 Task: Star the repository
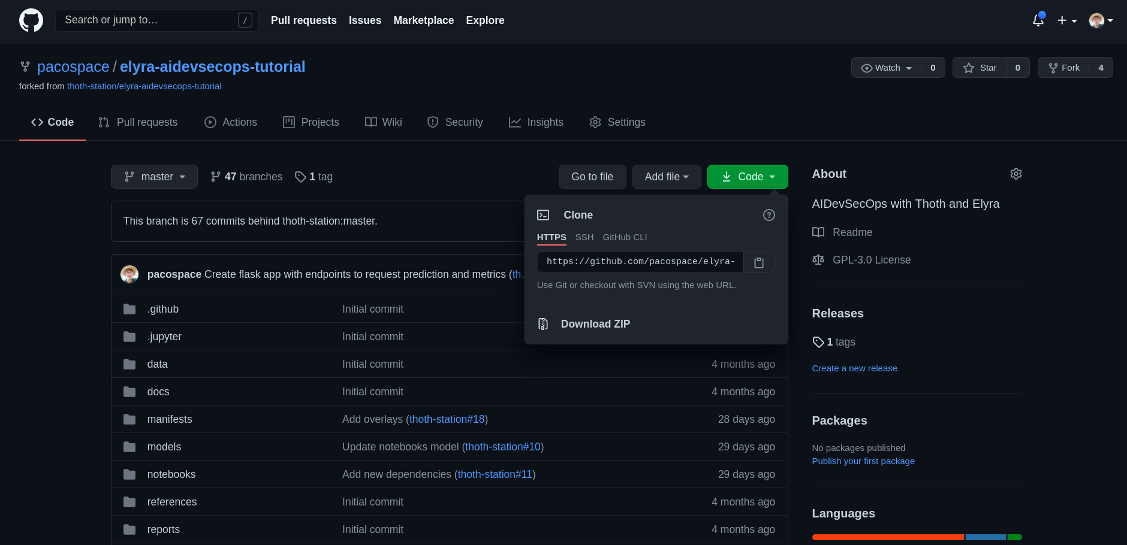[980, 68]
